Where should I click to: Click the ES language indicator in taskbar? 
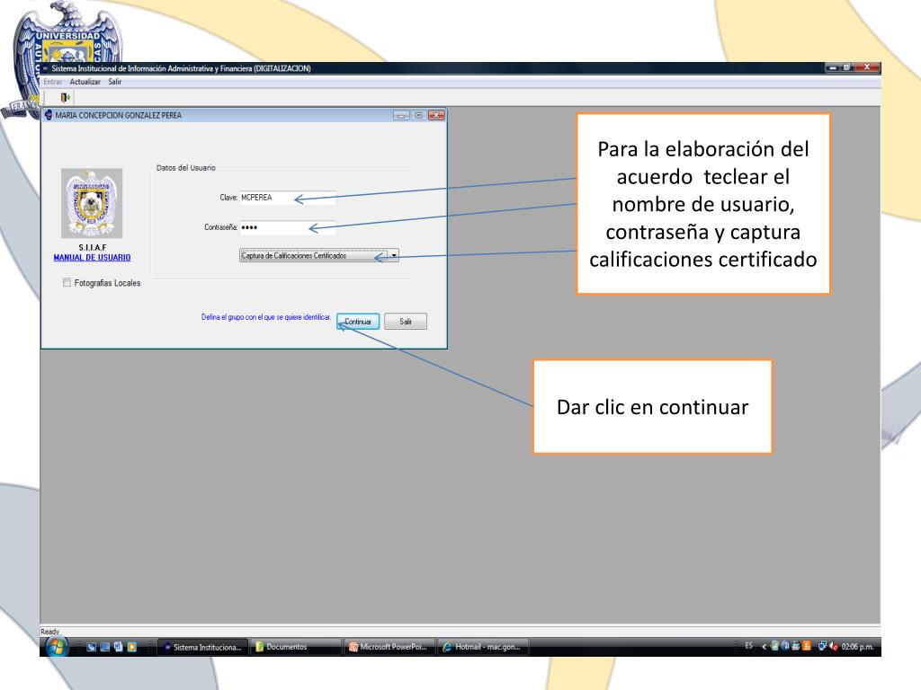click(748, 646)
